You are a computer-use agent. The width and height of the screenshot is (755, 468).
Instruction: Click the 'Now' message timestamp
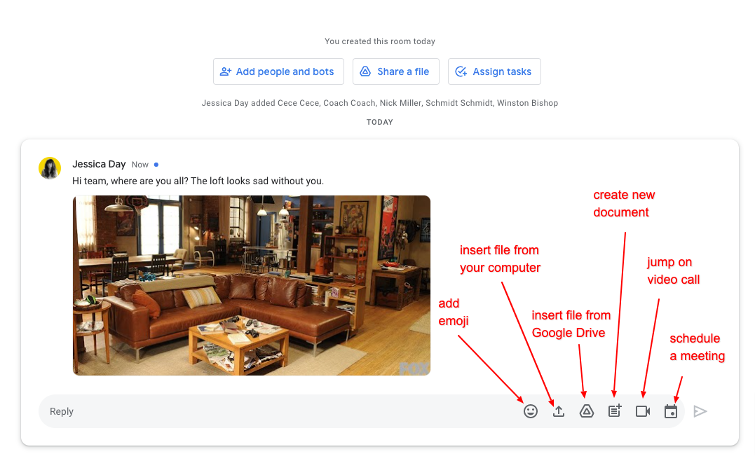click(x=140, y=165)
